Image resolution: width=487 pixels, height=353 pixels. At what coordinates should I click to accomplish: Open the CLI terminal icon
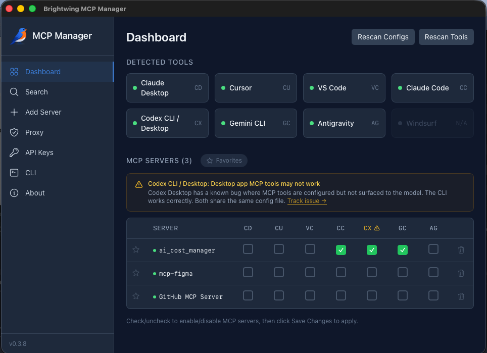[14, 173]
